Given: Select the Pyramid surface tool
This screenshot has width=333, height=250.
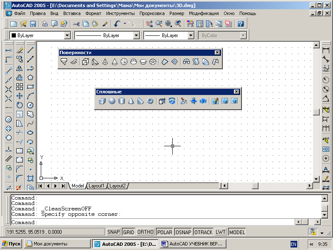Looking at the screenshot, I should tap(105, 62).
